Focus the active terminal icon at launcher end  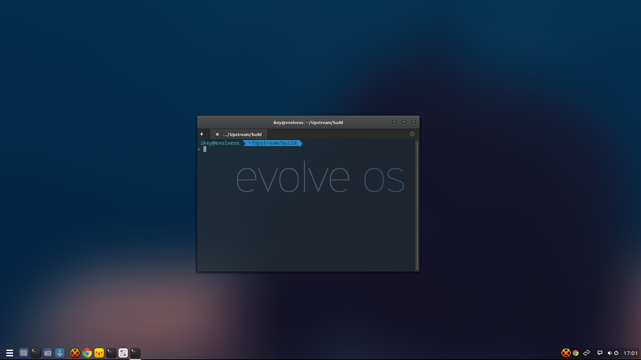coord(135,353)
